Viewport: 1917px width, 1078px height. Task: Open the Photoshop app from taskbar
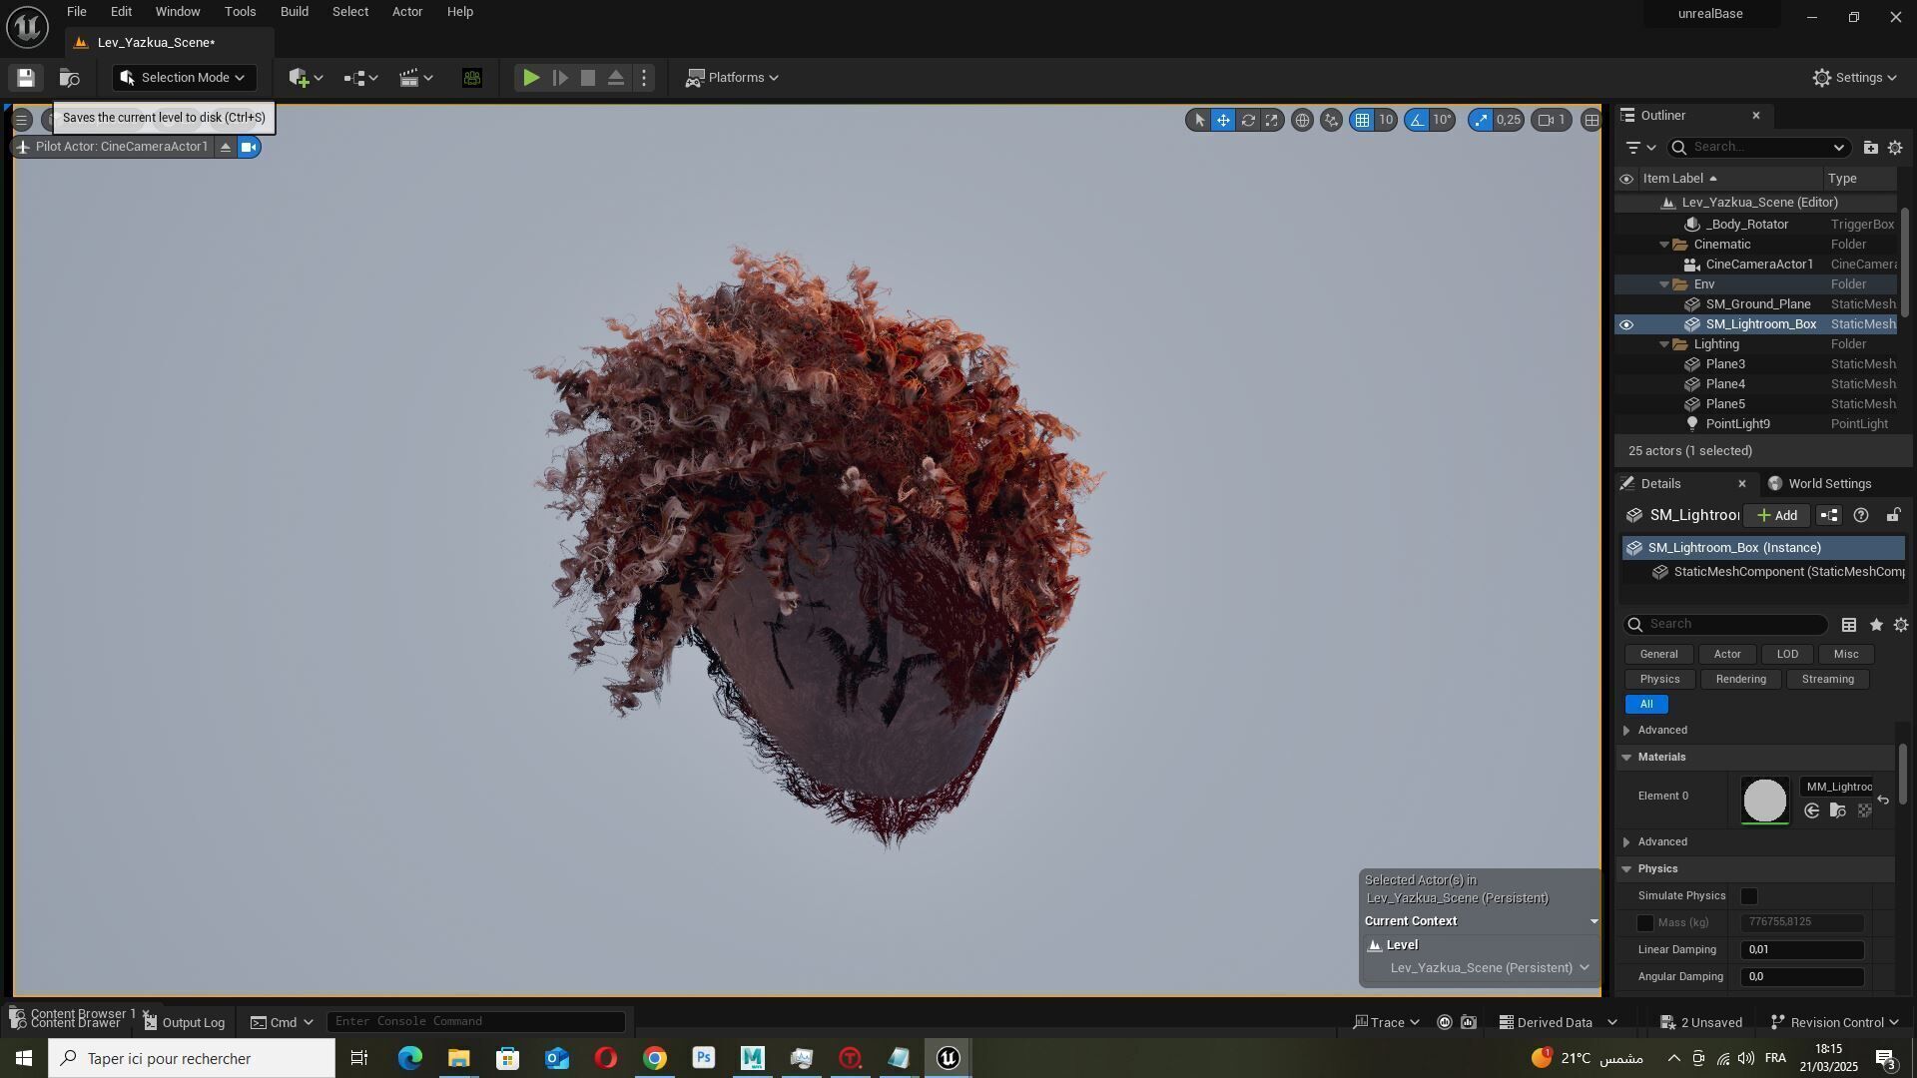pyautogui.click(x=704, y=1058)
